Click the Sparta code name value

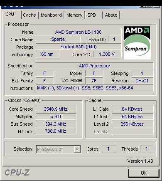point(58,39)
